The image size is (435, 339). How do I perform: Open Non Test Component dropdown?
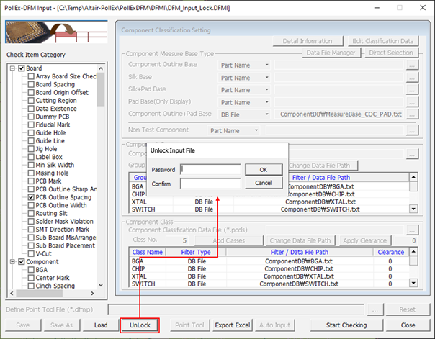tap(257, 130)
